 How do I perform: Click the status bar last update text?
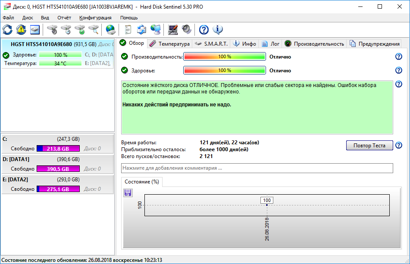pos(82,260)
